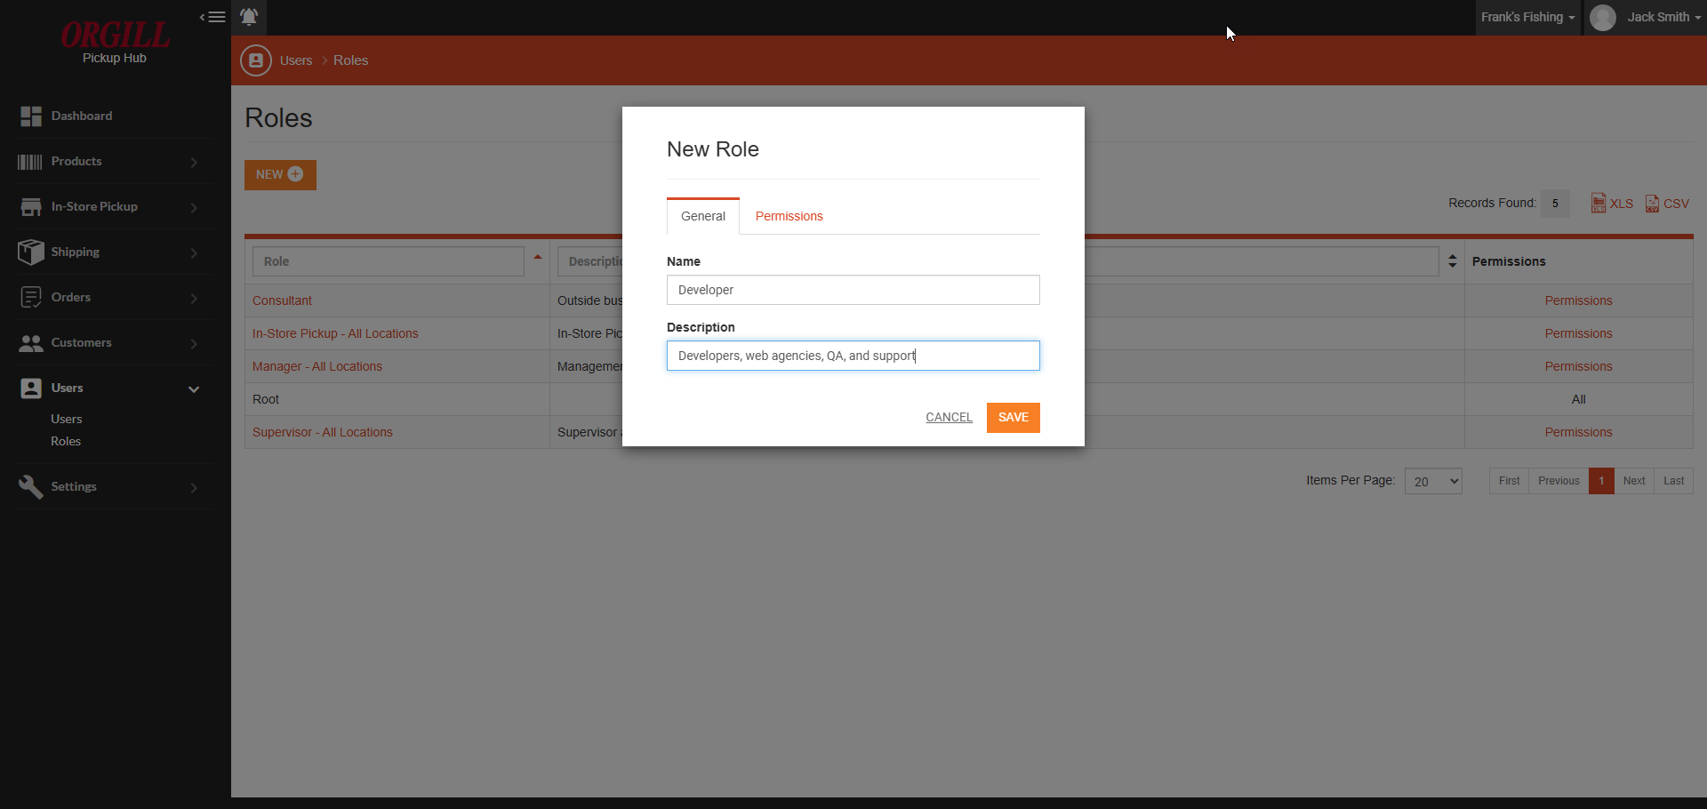
Task: Select the Customers sidebar icon
Action: [32, 343]
